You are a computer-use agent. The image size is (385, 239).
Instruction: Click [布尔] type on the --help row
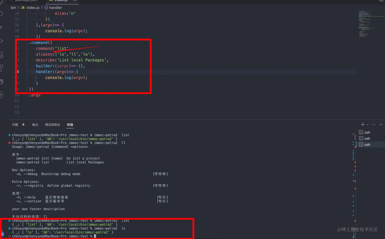tap(162, 197)
